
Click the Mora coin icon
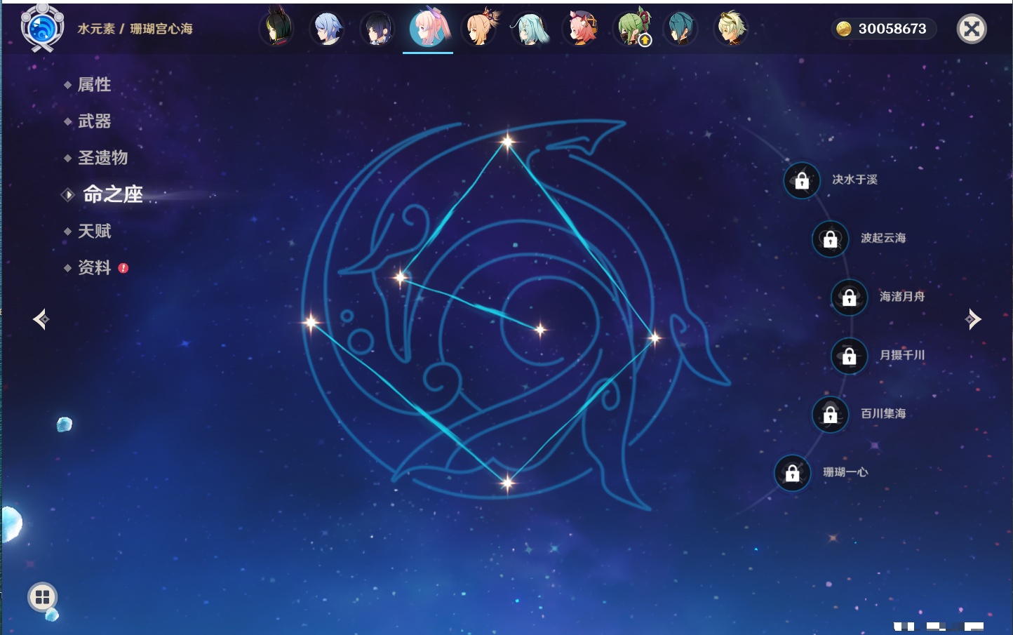tap(843, 29)
